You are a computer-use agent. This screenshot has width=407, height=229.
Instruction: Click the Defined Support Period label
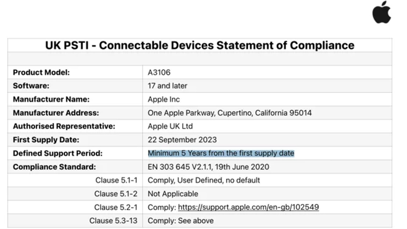(57, 153)
